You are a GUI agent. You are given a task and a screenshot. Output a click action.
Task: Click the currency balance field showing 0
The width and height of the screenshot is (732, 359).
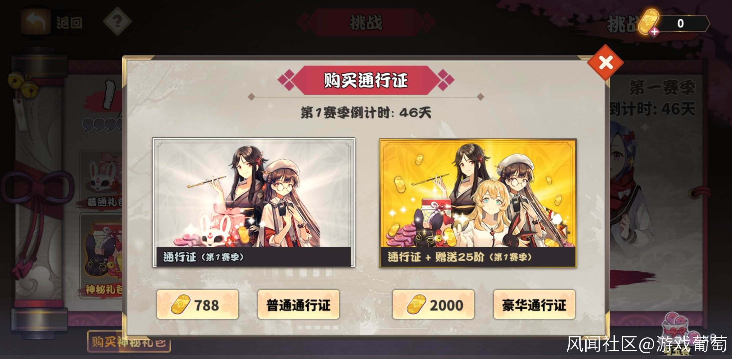[683, 23]
